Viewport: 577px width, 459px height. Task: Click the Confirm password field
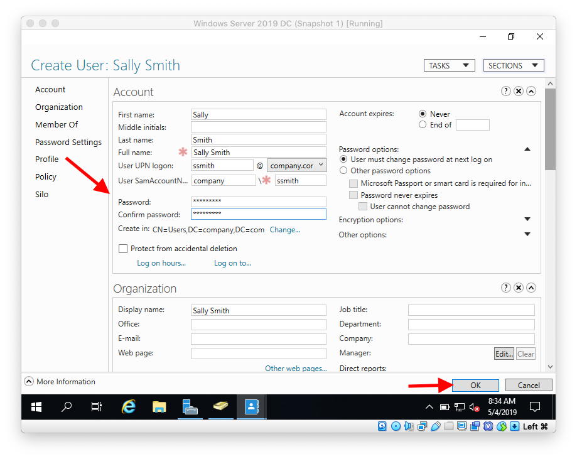[x=258, y=214]
